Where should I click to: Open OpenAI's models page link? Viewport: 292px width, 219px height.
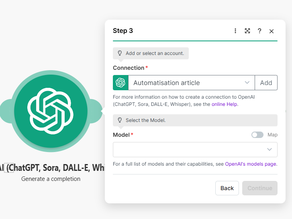pos(251,164)
